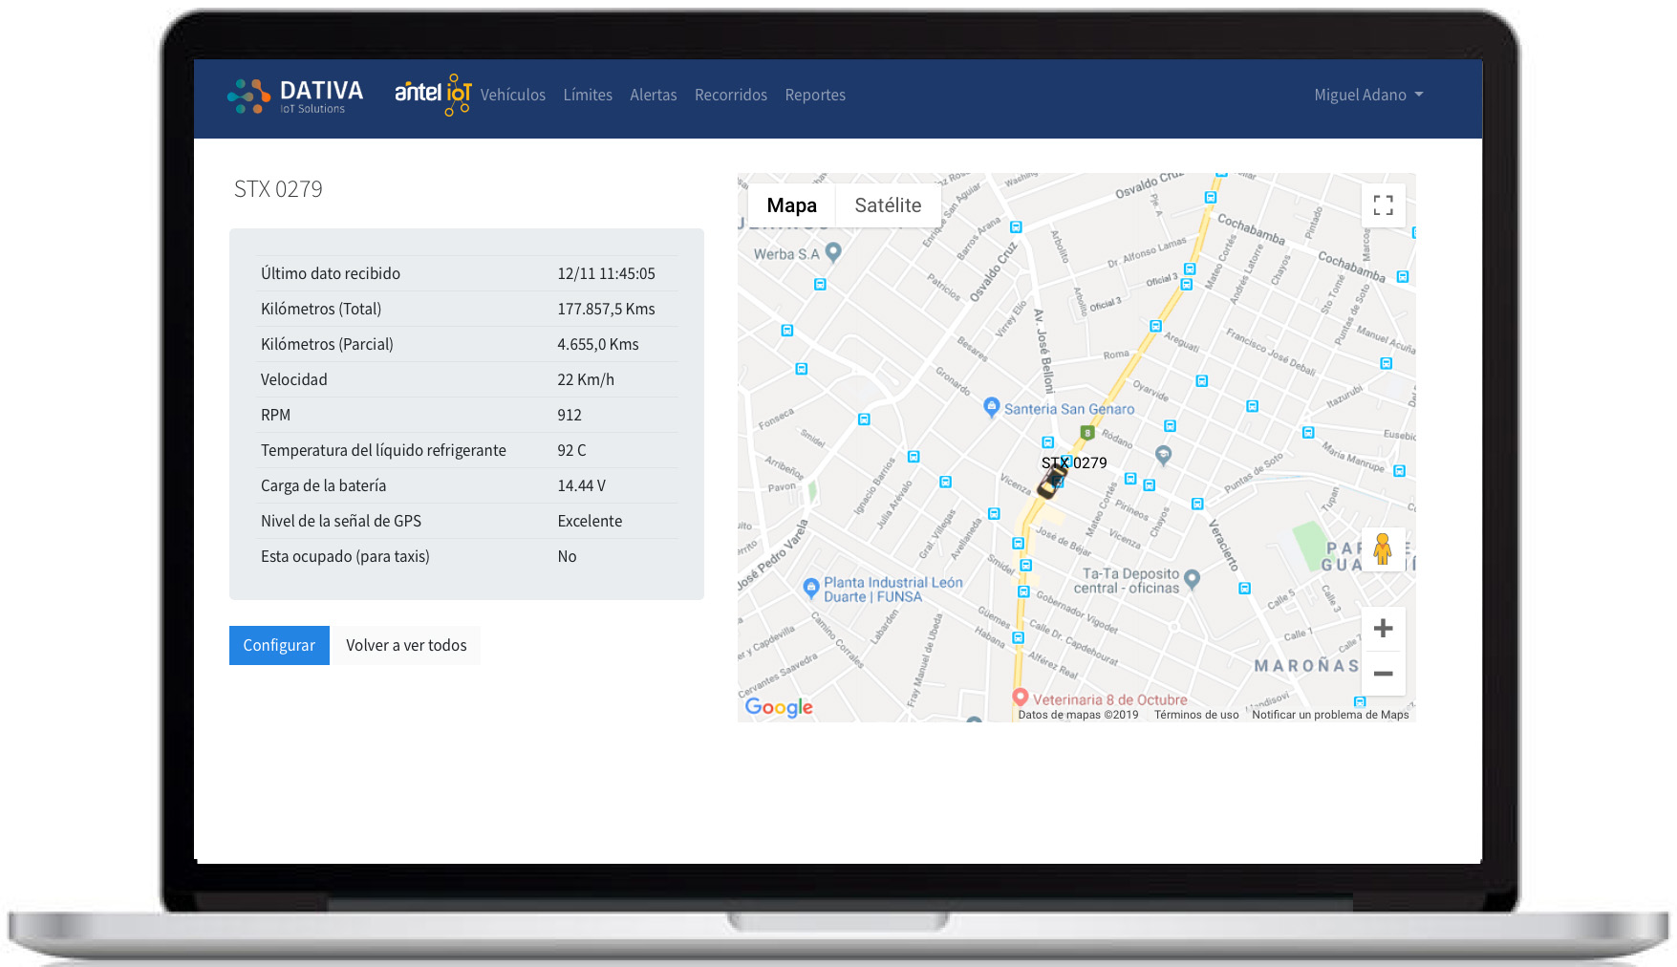The image size is (1677, 967).
Task: Click Ta-Ta Deposito central pin
Action: click(x=1192, y=579)
